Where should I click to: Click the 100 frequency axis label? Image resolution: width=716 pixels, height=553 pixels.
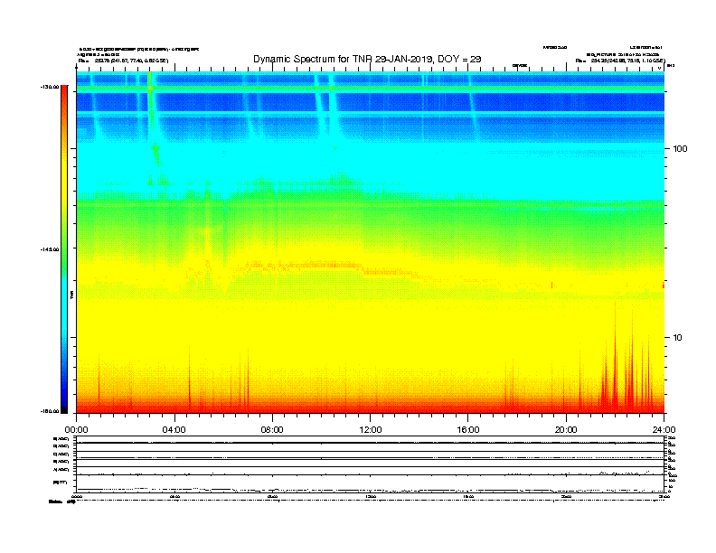point(680,149)
